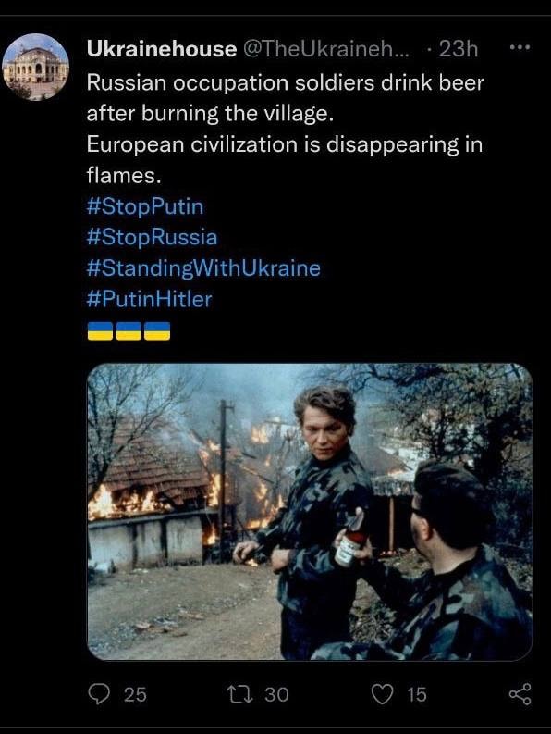
Task: Open the #StandingWithUkraine hashtag
Action: pos(203,268)
